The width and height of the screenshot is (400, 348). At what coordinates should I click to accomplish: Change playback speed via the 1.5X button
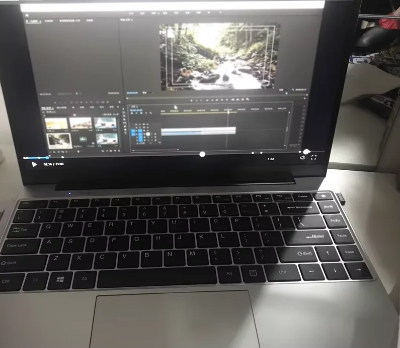coord(271,159)
